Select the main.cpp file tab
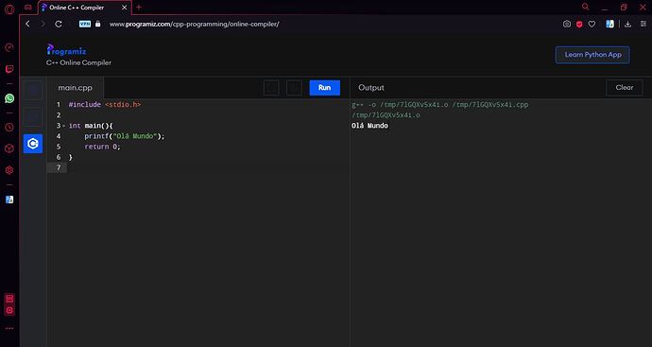The width and height of the screenshot is (652, 347). pyautogui.click(x=76, y=88)
